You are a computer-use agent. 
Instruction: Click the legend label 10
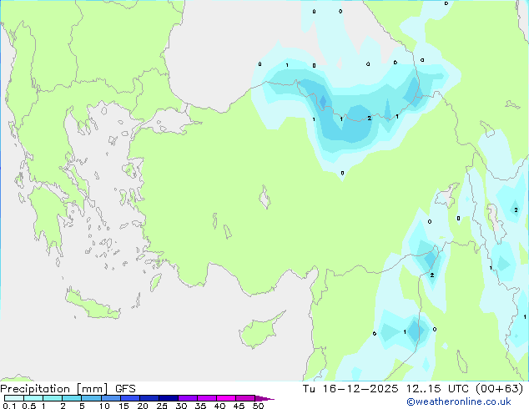coord(104,406)
